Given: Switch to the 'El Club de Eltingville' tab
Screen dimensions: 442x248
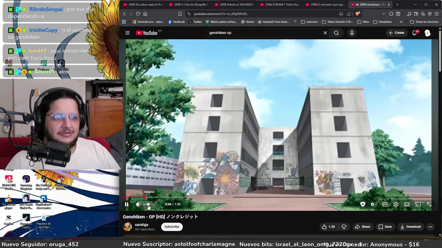Looking at the screenshot, I should 188,4.
